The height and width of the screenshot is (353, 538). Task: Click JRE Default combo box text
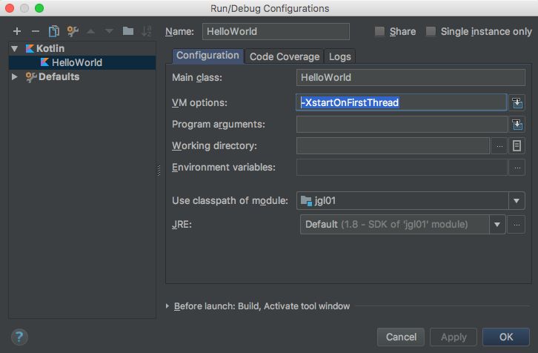click(x=386, y=225)
